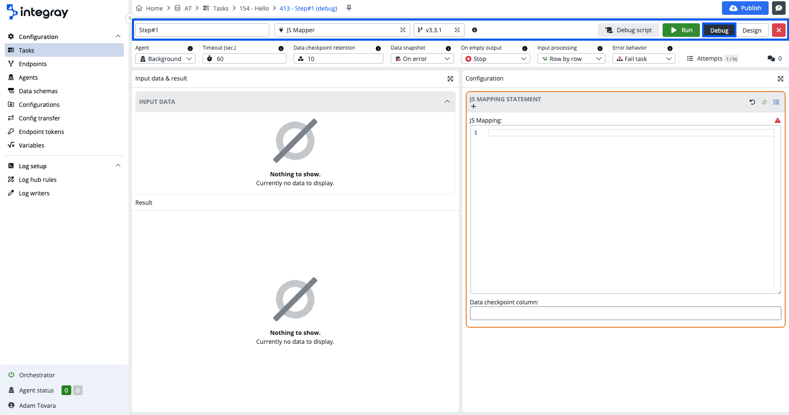Open the Error behavior dropdown
789x415 pixels.
[x=643, y=59]
